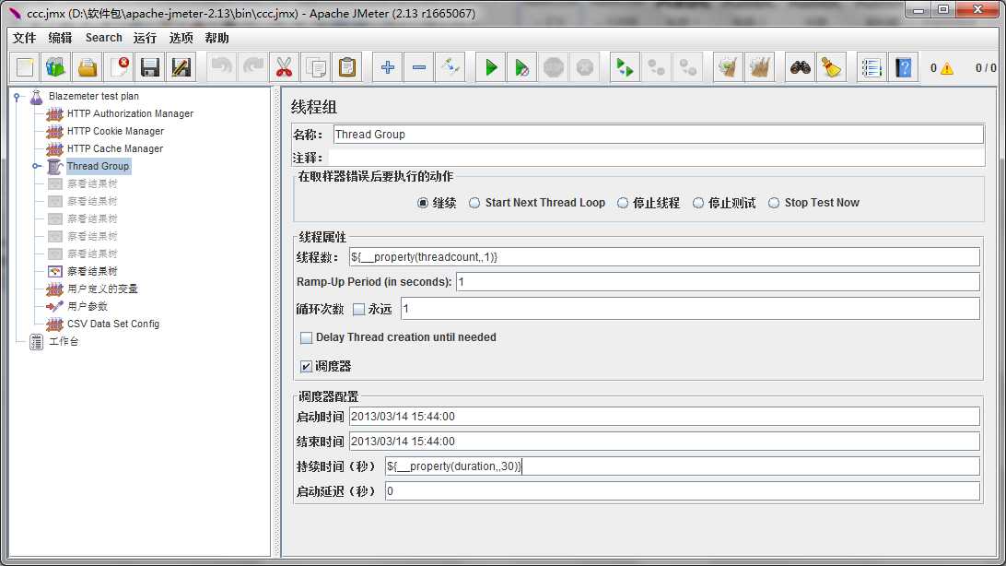The image size is (1006, 566).
Task: Click the Ramp-Up Period field
Action: (718, 282)
